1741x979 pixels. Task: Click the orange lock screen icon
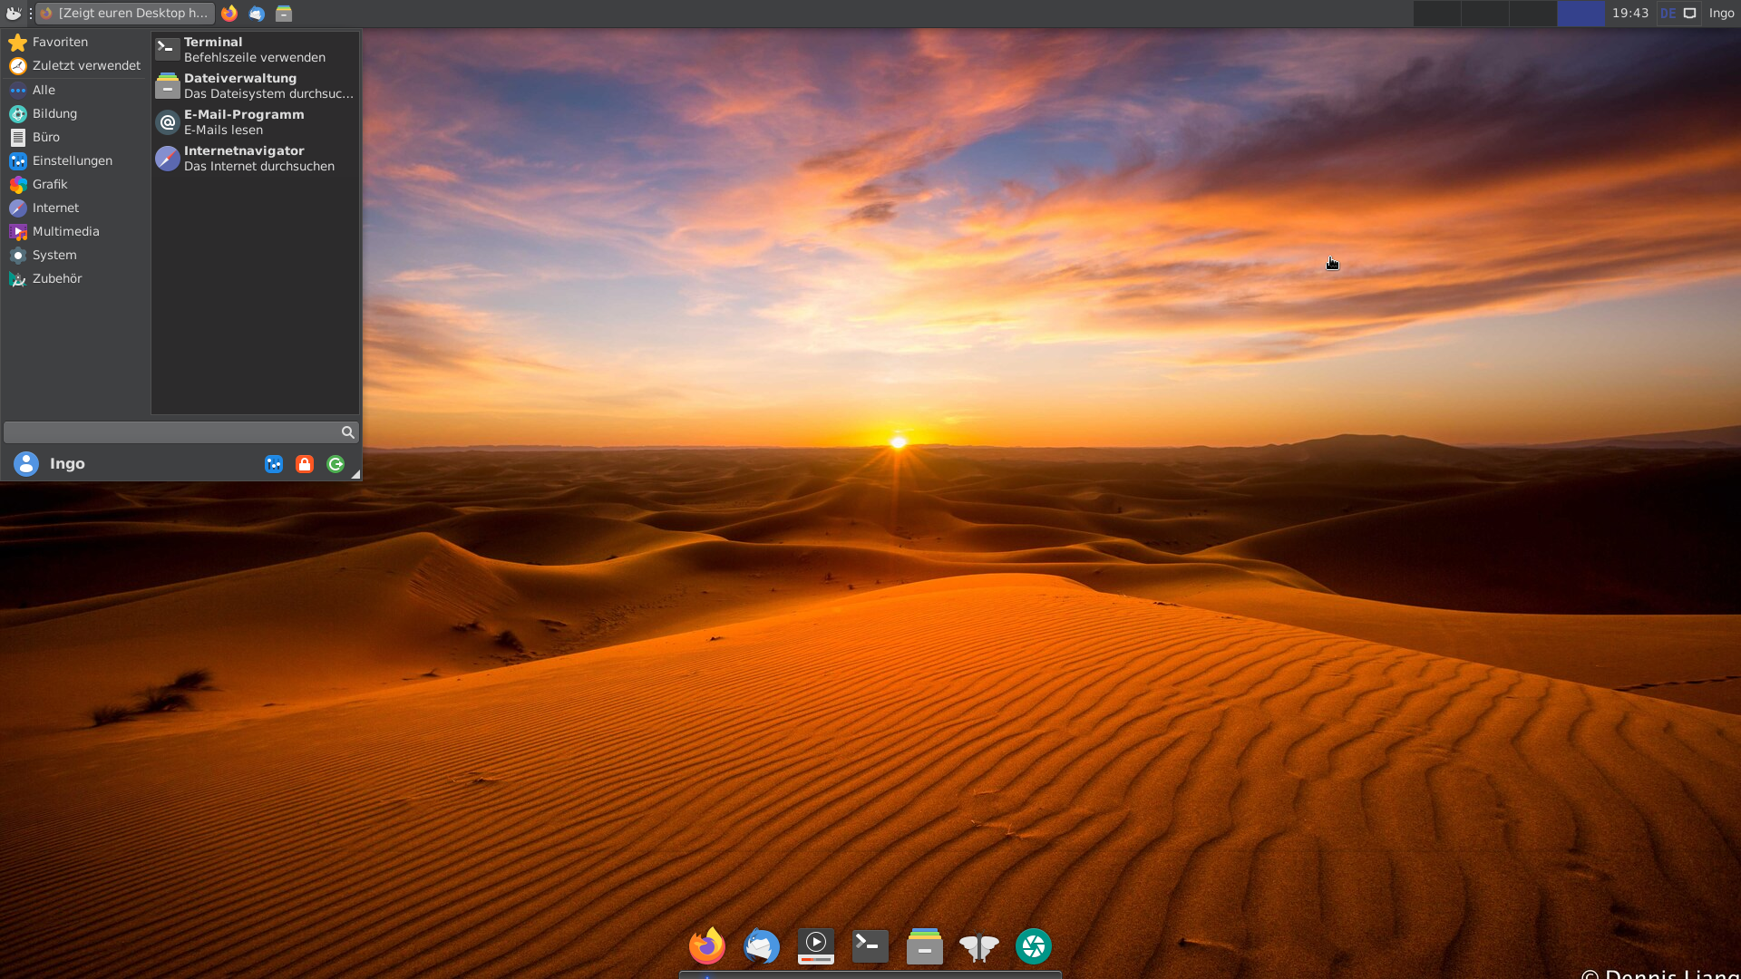click(x=305, y=464)
